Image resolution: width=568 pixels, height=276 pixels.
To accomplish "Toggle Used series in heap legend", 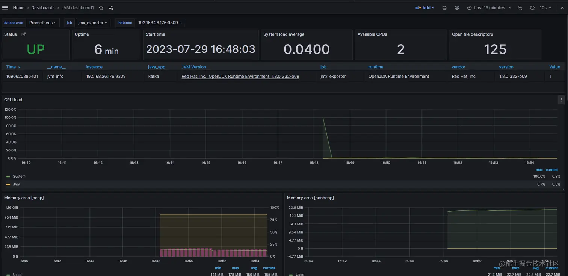I will 17,274.
